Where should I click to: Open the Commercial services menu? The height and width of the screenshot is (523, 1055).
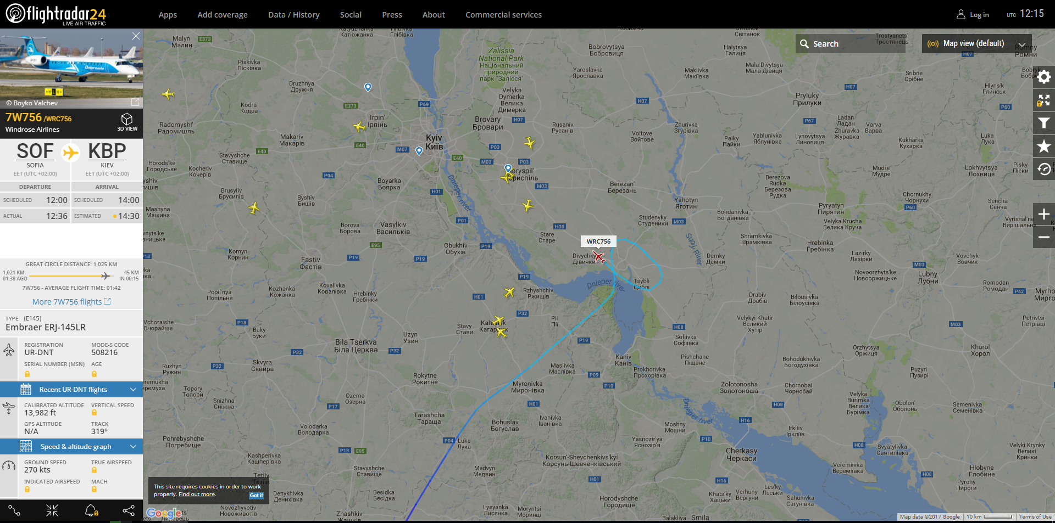[x=503, y=15]
